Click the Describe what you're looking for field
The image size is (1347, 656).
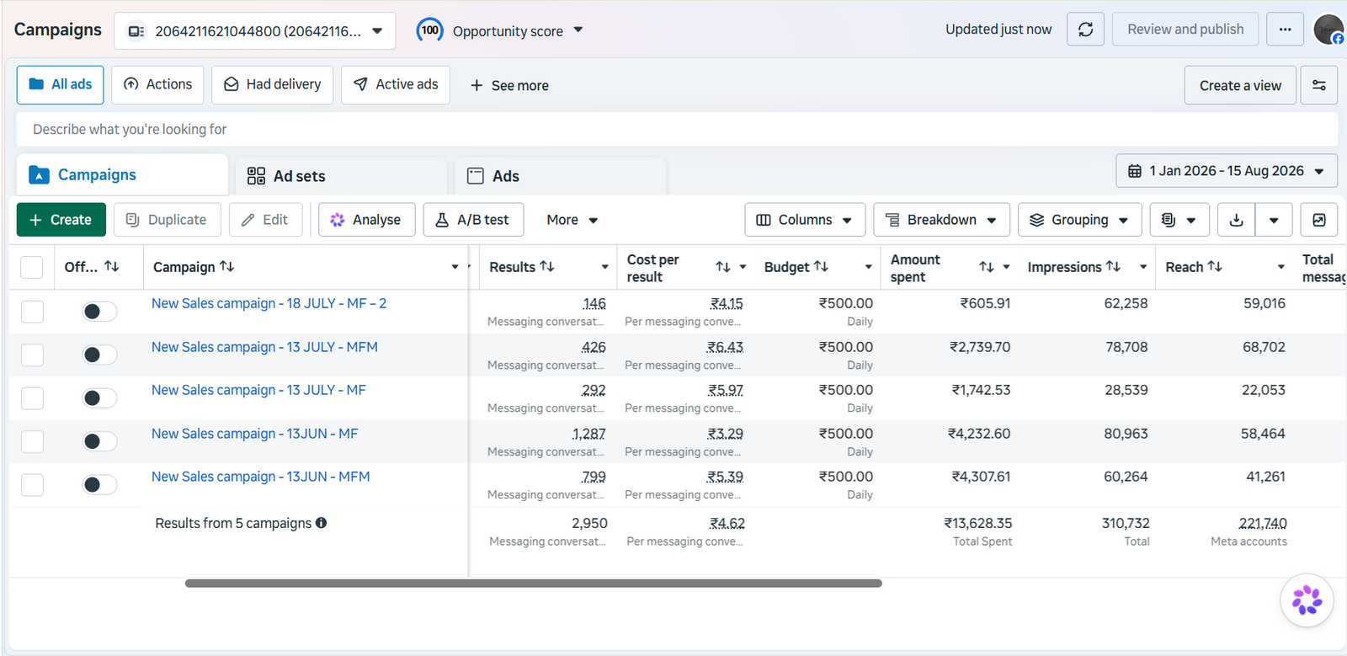point(677,130)
